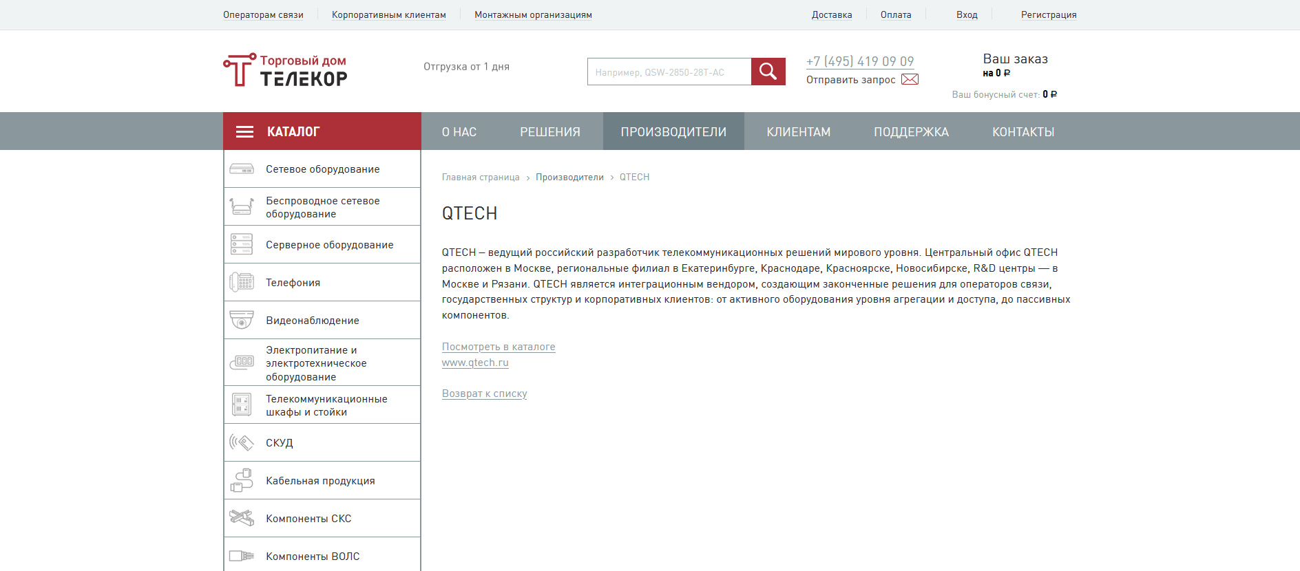Click Отправить запрос text link

851,80
